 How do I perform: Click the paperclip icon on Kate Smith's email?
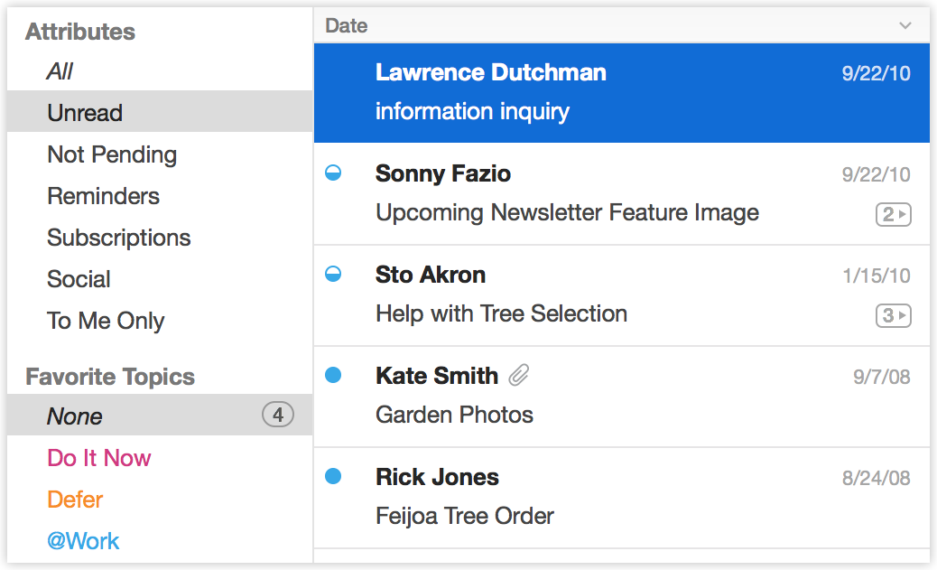(x=518, y=375)
